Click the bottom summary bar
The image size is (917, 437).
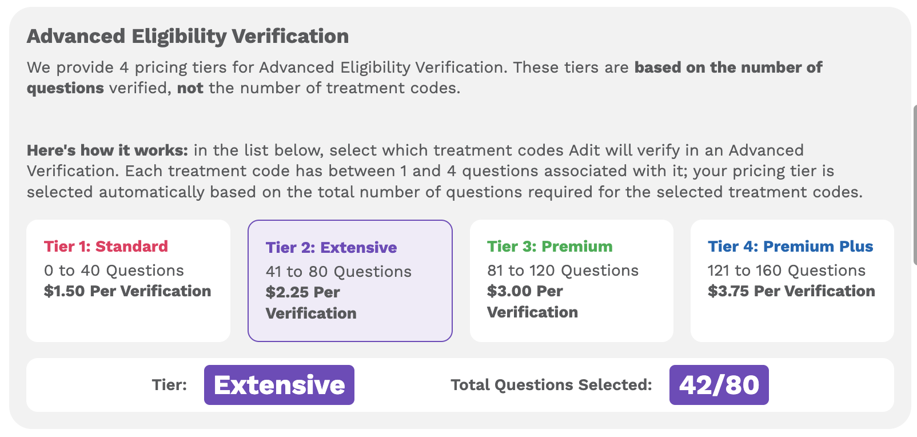click(x=458, y=385)
